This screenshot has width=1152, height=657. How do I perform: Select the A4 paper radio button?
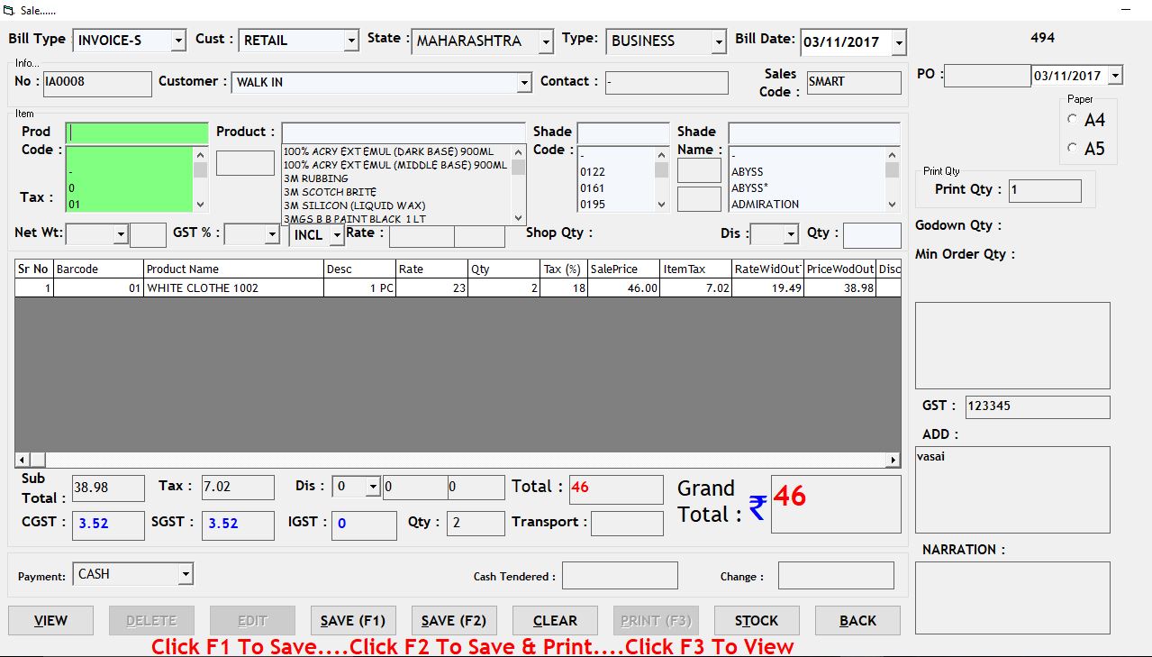pyautogui.click(x=1072, y=119)
